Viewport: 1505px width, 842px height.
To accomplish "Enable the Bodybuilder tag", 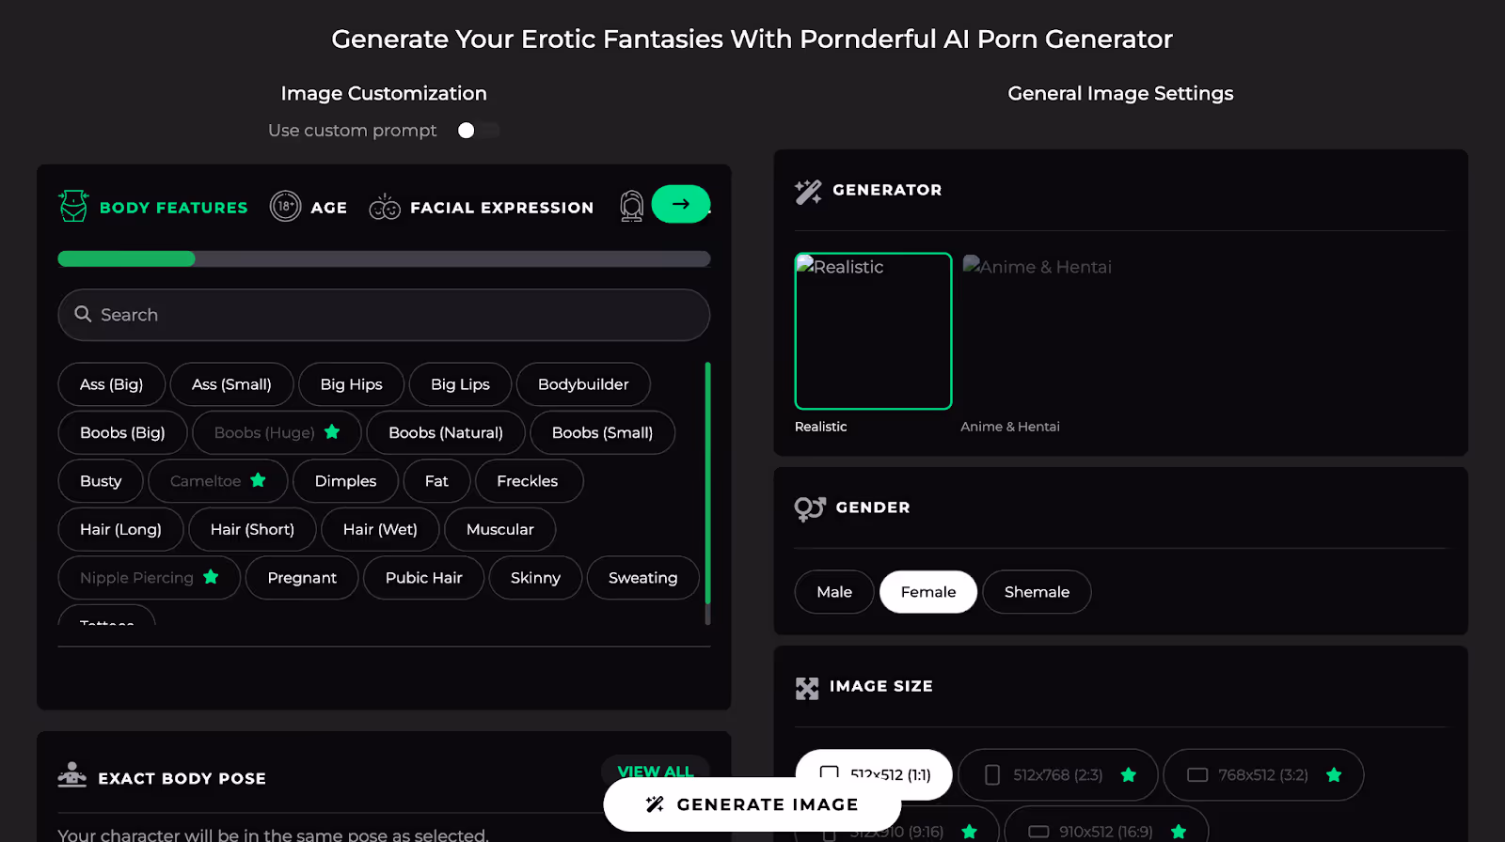I will pos(583,384).
